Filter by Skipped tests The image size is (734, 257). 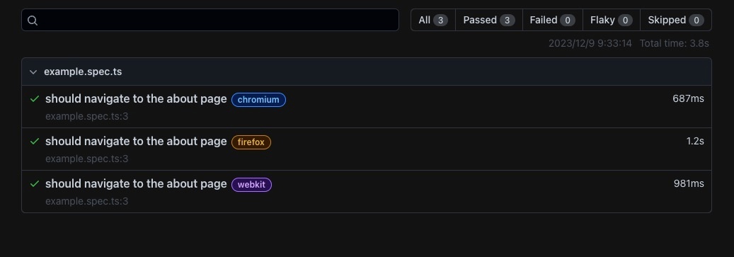[x=676, y=20]
